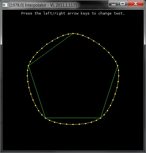Click the window title text 'Interpolator - VL 2011.1.1135'
Viewport: 146px width, 153px height.
[x=51, y=5]
